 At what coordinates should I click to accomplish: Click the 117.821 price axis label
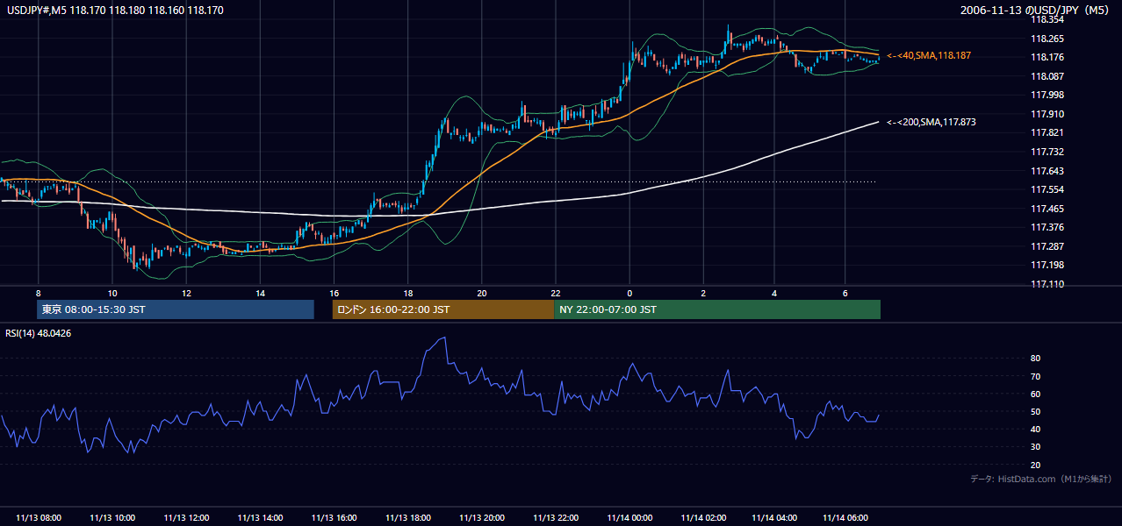point(1047,132)
